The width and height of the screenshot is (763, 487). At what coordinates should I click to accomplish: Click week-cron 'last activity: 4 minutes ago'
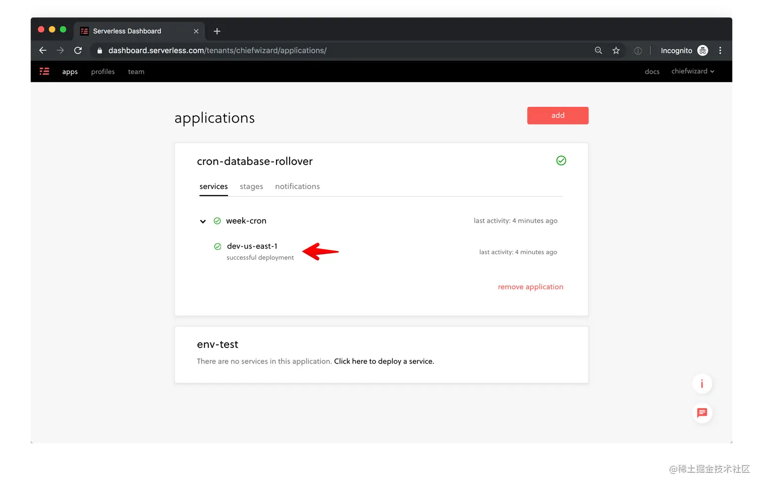pyautogui.click(x=516, y=221)
